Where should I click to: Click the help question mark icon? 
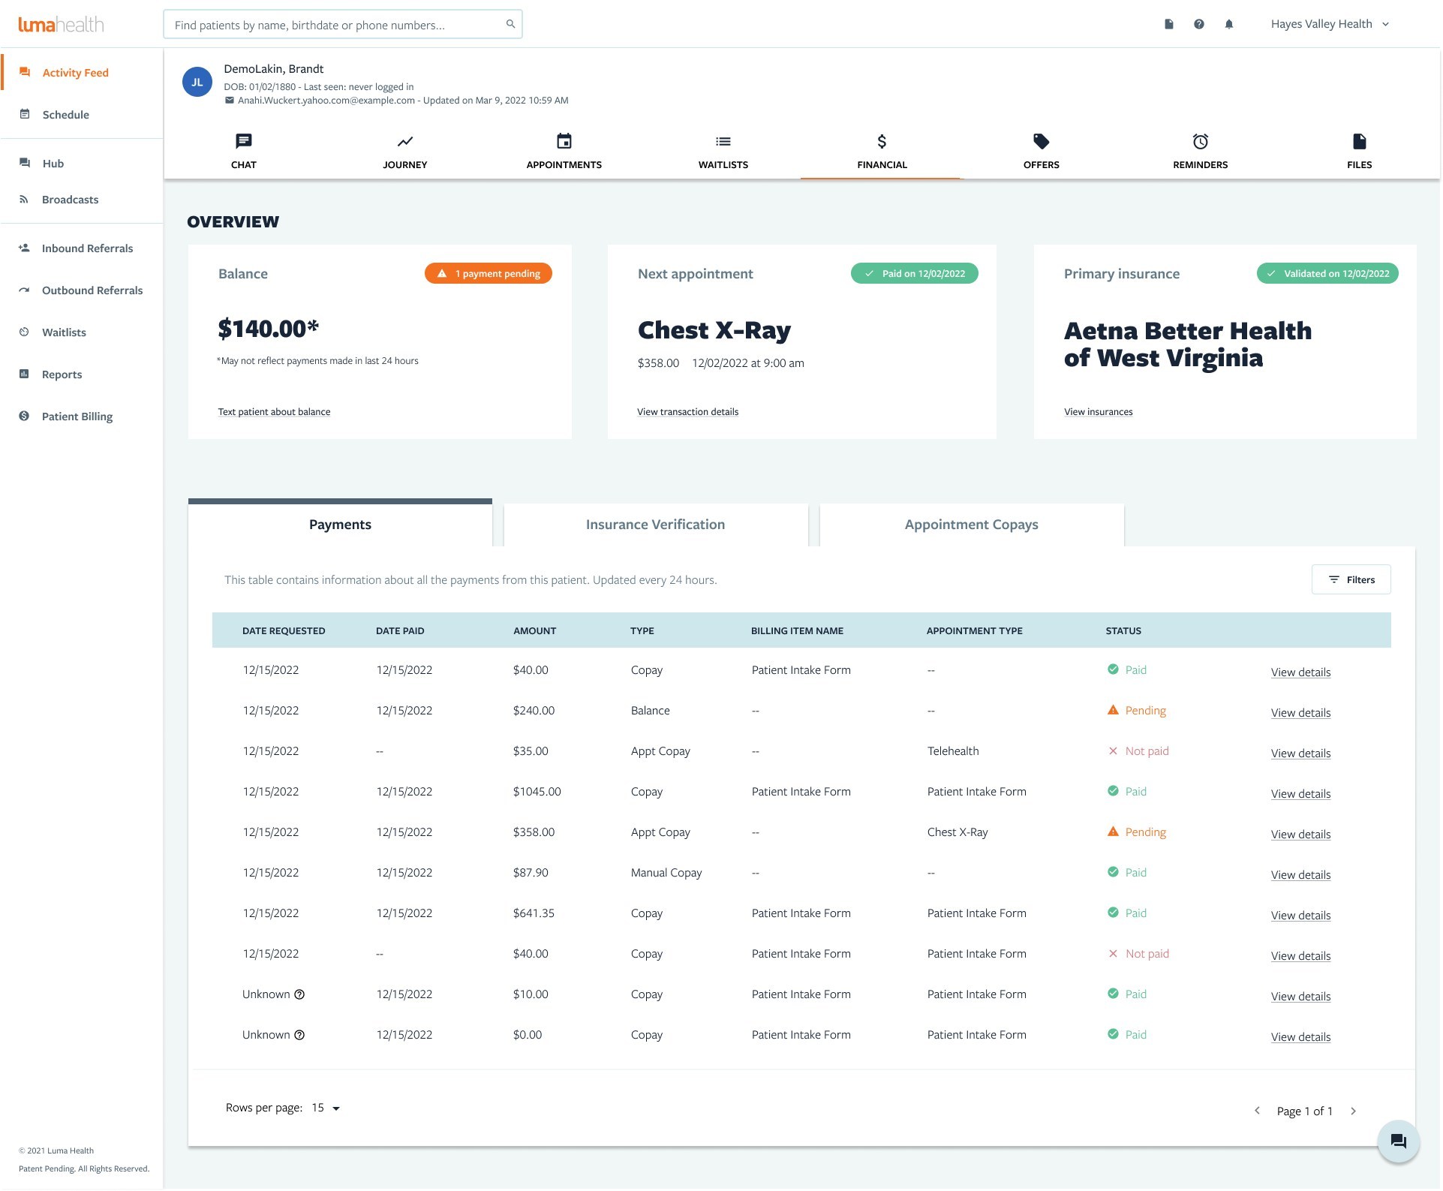[1199, 24]
